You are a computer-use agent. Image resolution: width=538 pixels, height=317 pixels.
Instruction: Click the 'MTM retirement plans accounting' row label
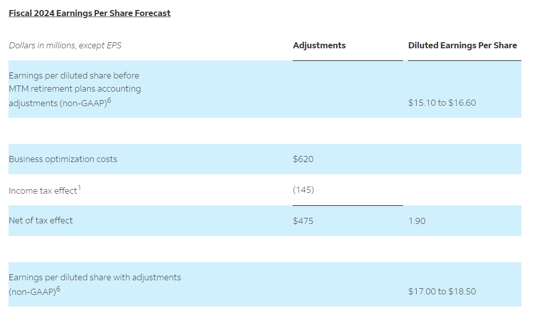(75, 89)
